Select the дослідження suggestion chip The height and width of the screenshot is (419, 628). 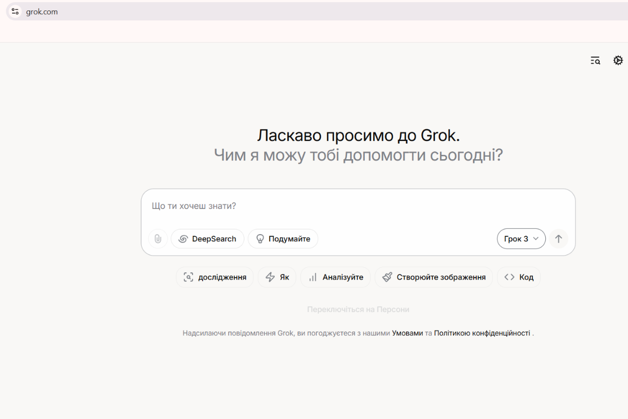coord(215,277)
